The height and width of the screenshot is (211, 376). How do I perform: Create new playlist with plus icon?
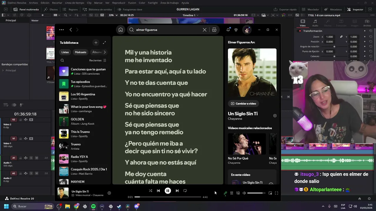click(x=96, y=42)
